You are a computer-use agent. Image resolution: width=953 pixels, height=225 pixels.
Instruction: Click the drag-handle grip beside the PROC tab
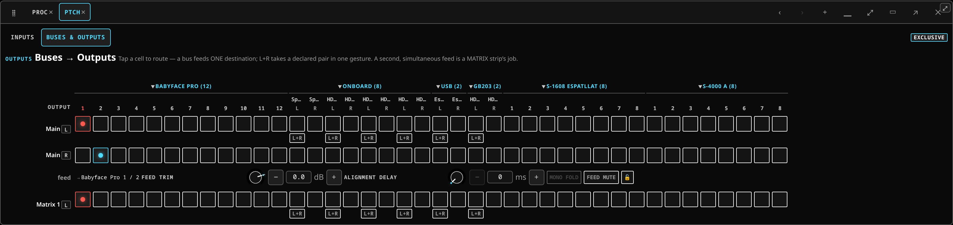tap(14, 13)
